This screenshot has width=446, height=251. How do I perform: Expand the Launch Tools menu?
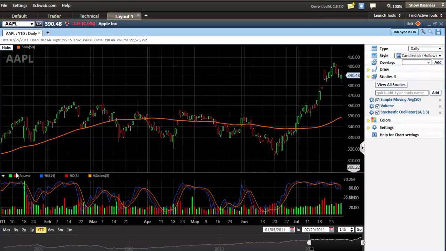pos(387,15)
